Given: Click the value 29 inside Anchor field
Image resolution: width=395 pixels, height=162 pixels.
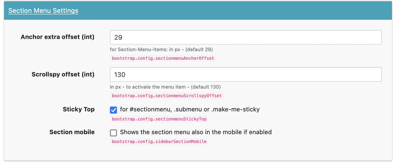Looking at the screenshot, I should (x=118, y=38).
